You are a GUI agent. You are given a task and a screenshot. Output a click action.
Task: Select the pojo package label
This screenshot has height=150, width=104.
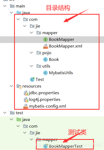(x=47, y=53)
